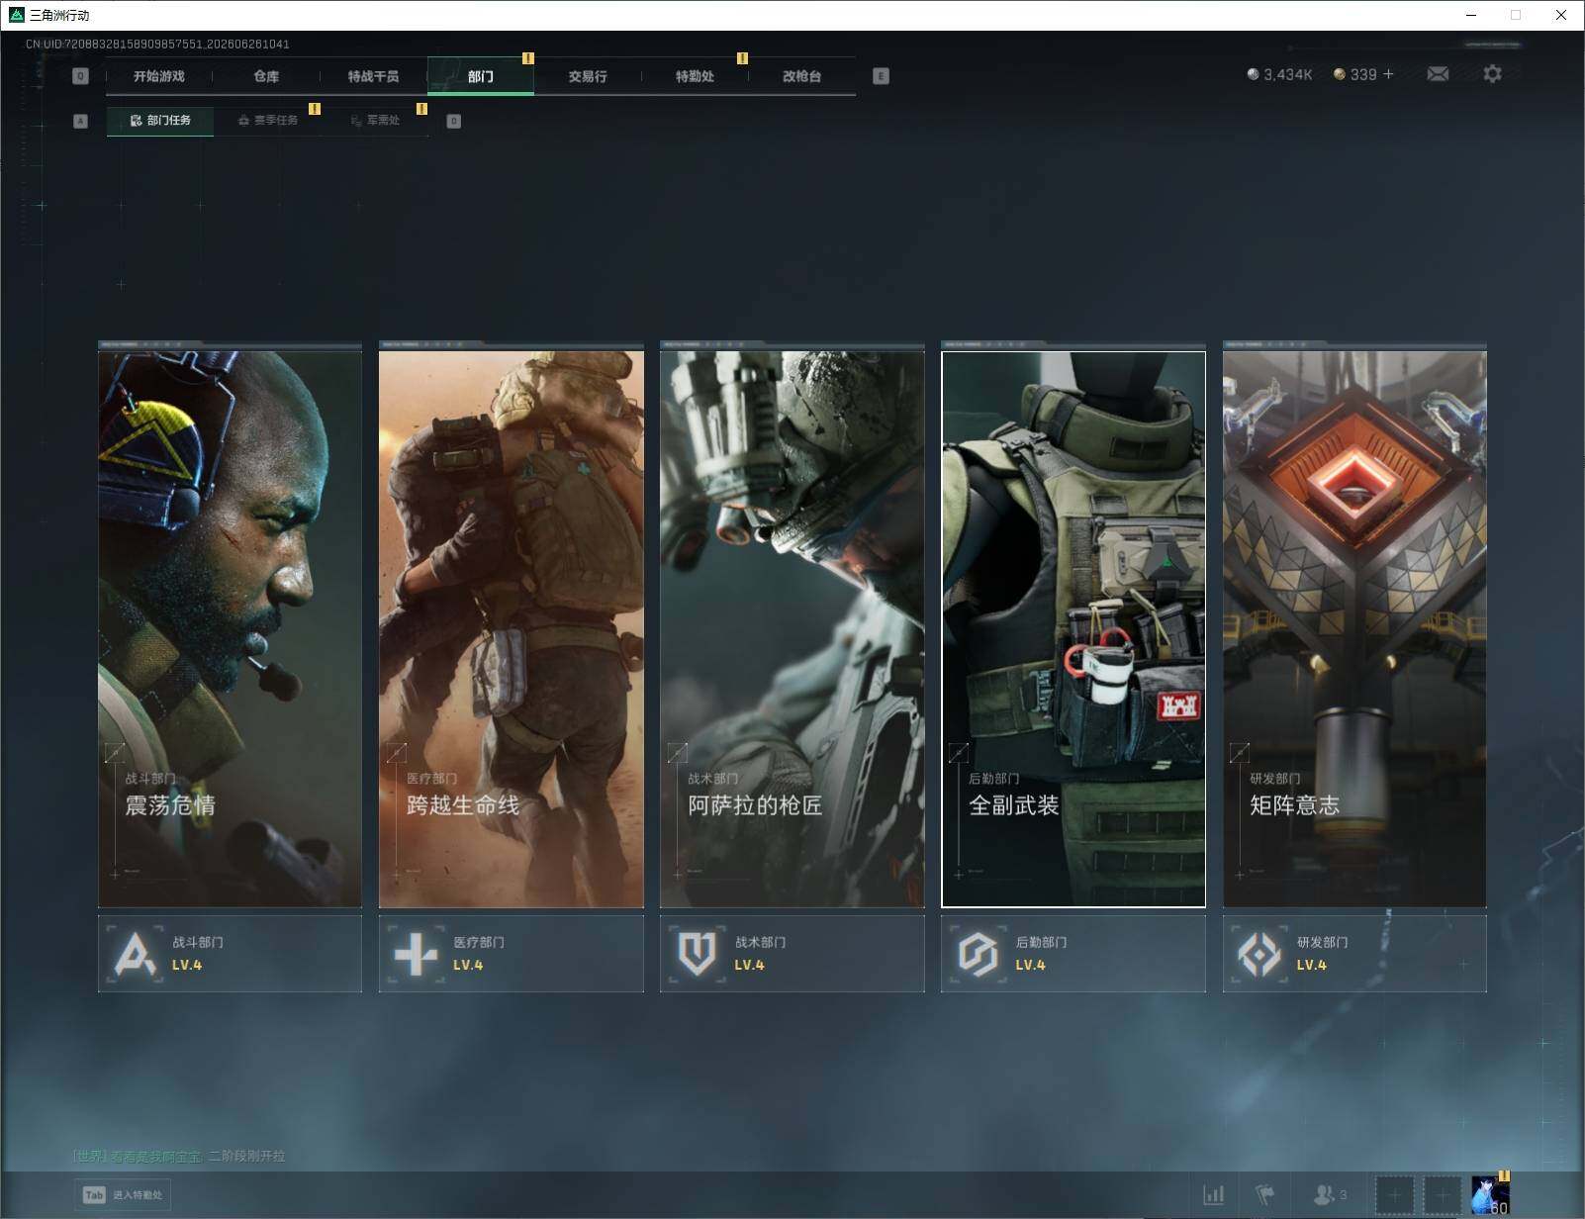Switch to the 改枪台 tab
Image resolution: width=1585 pixels, height=1219 pixels.
pos(801,76)
